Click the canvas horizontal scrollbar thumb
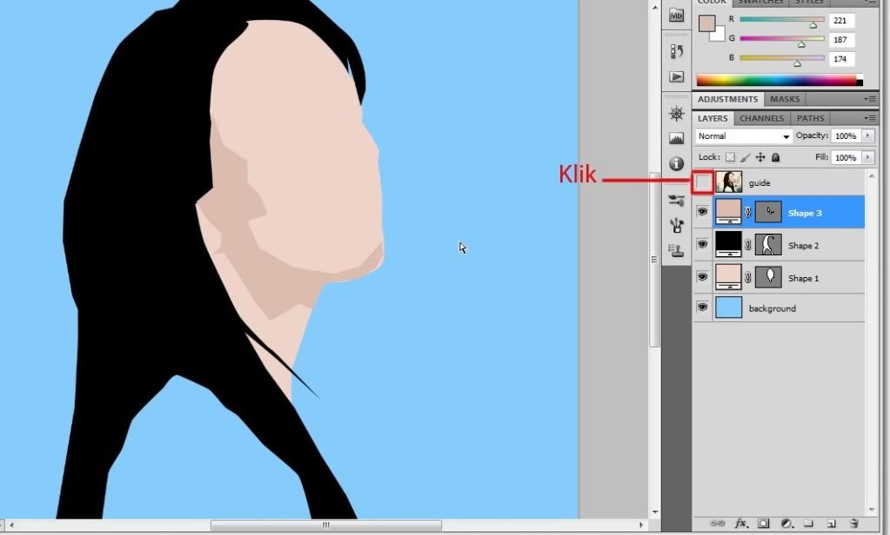 (x=325, y=525)
